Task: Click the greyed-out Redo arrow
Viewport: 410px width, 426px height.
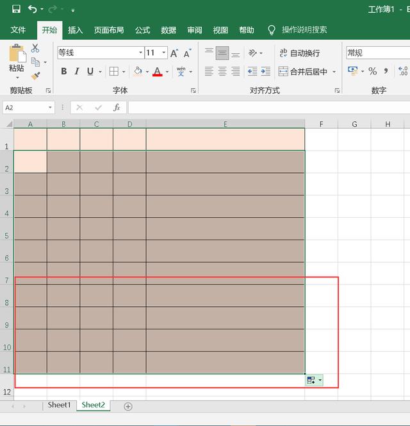Action: pyautogui.click(x=52, y=9)
